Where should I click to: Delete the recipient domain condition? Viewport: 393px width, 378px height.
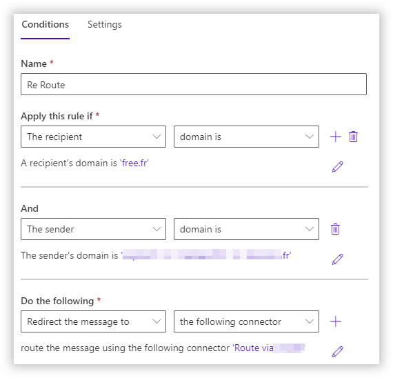353,137
